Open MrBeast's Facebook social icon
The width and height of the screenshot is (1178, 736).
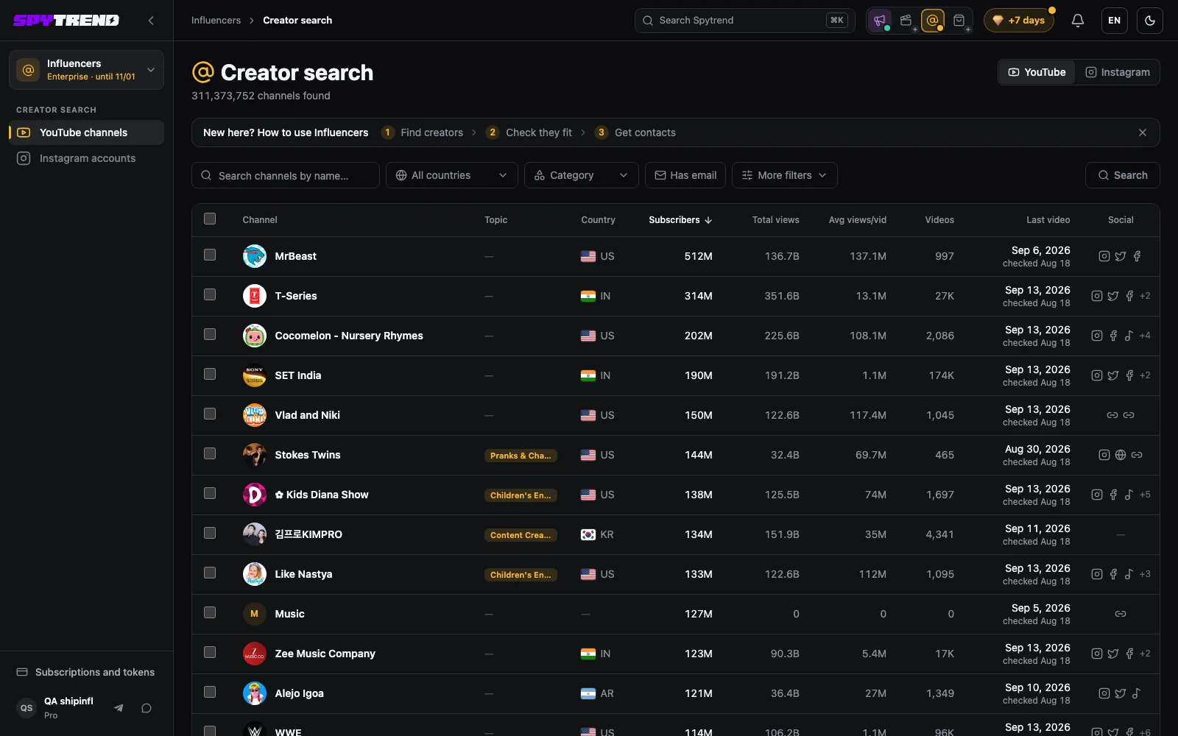1137,256
